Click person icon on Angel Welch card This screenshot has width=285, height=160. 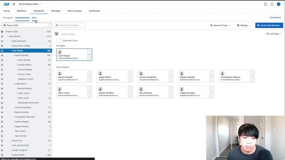pyautogui.click(x=100, y=73)
